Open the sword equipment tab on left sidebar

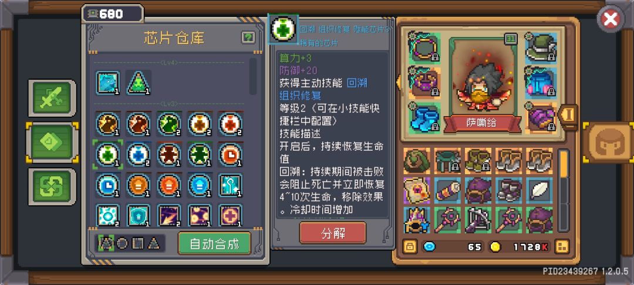point(52,98)
